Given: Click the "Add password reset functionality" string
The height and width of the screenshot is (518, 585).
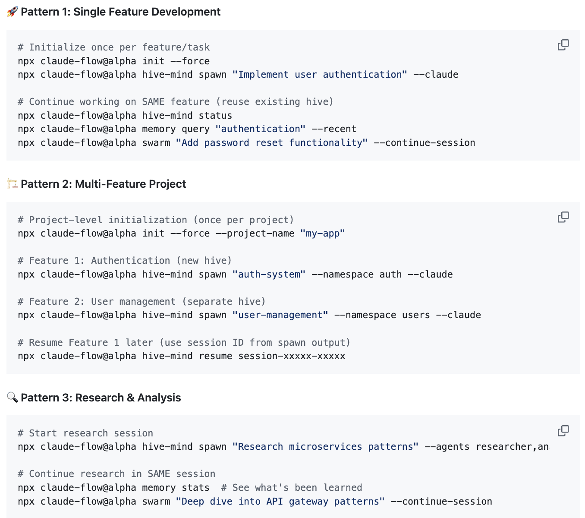Looking at the screenshot, I should (271, 143).
